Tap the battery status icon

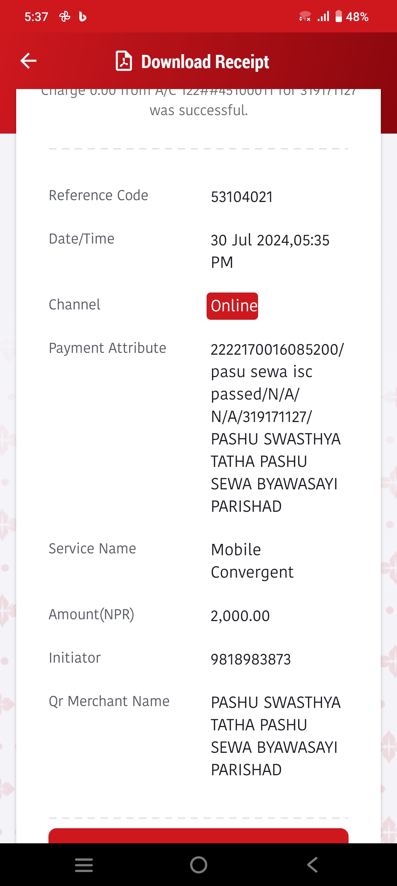(339, 17)
